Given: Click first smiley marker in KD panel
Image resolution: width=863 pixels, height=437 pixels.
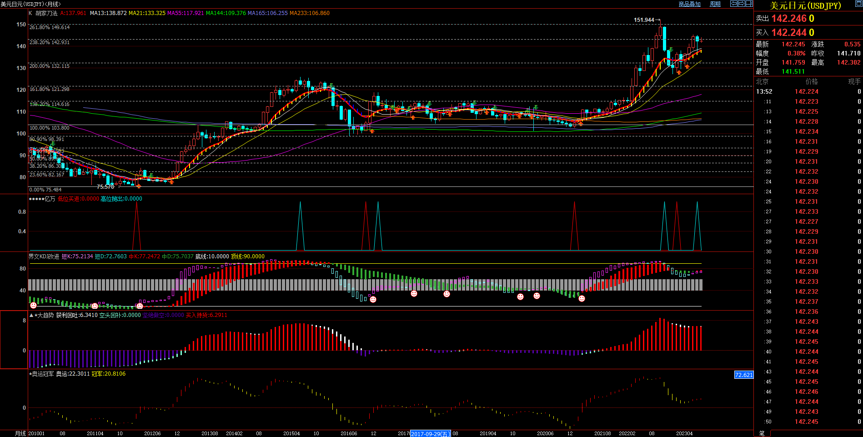Looking at the screenshot, I should [33, 305].
